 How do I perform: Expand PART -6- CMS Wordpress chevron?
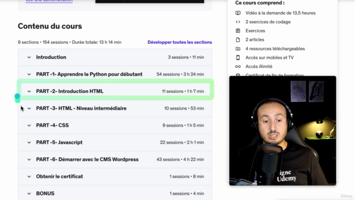(29, 159)
